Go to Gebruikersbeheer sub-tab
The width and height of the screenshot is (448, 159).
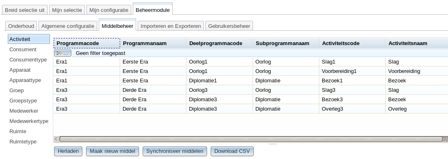(229, 26)
